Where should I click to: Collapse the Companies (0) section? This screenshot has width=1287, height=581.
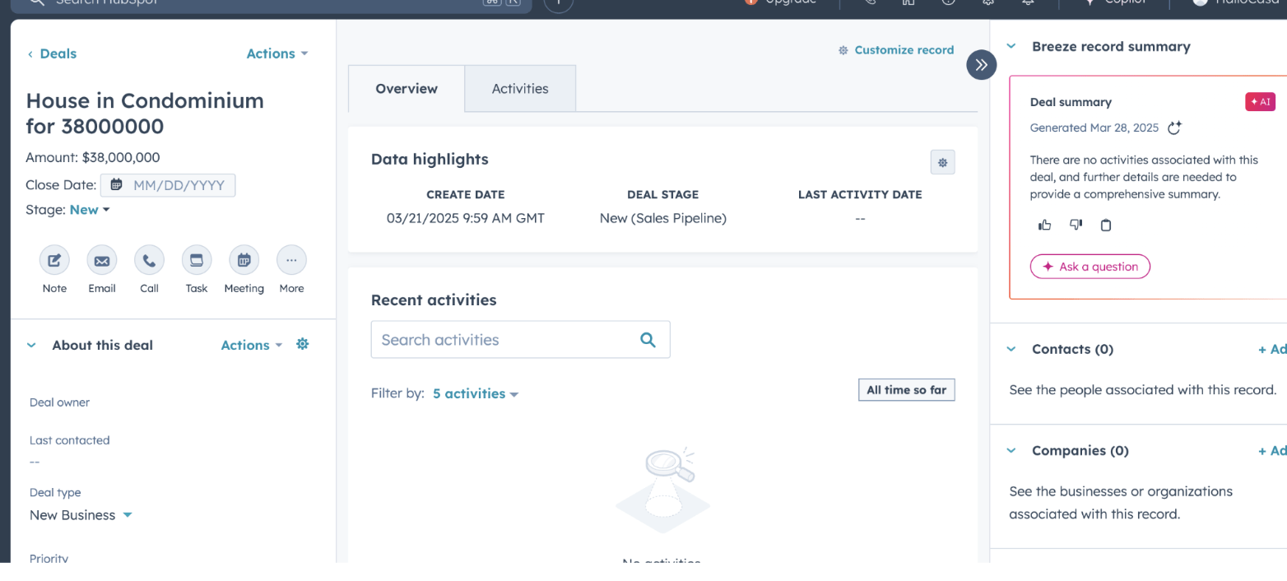1011,451
